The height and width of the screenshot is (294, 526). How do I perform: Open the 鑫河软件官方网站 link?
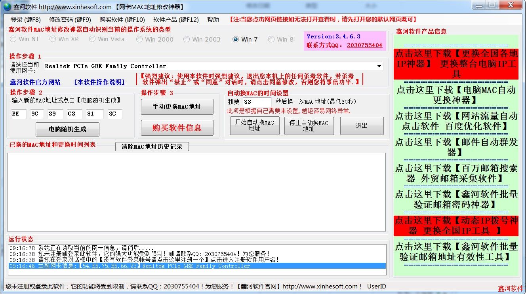point(35,82)
